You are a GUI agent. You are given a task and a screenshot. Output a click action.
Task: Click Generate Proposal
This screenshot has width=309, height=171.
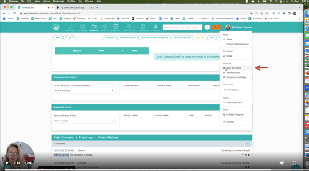coord(128,37)
